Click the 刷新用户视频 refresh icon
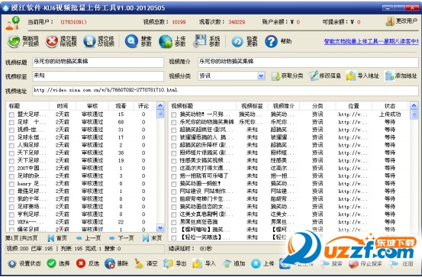 point(14,41)
